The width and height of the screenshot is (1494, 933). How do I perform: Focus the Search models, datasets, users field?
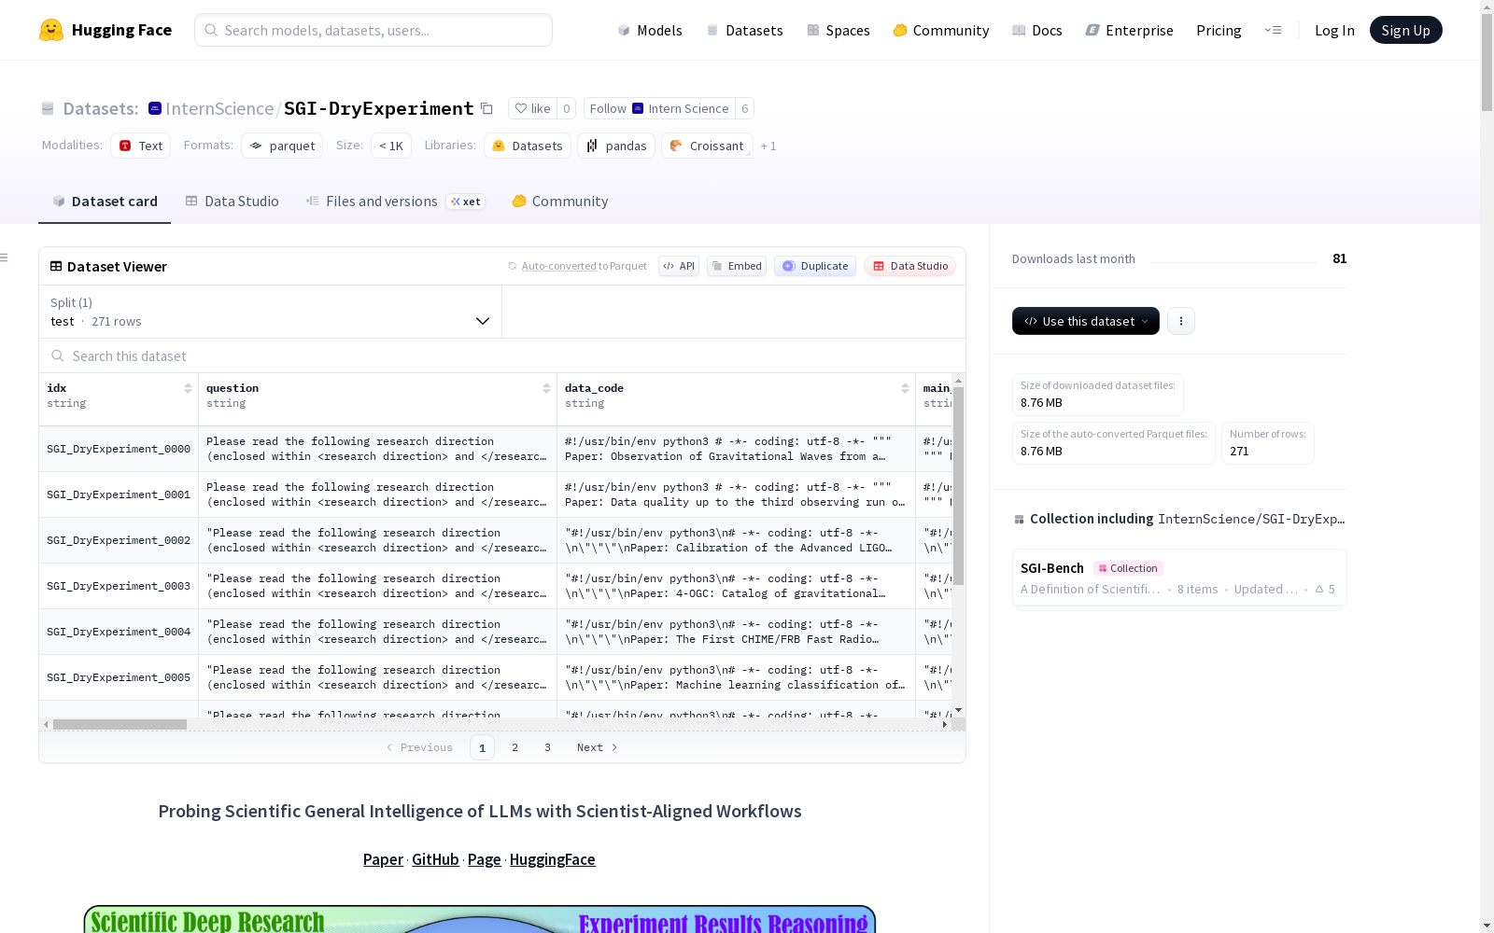click(x=373, y=30)
